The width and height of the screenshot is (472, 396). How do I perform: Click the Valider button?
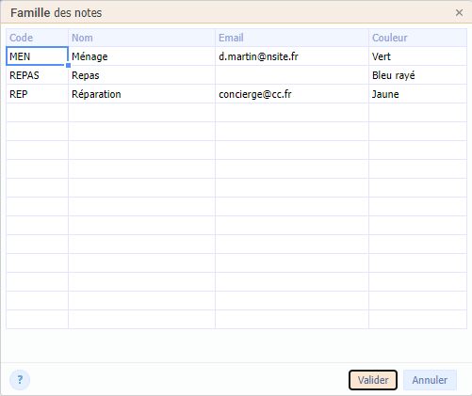373,380
